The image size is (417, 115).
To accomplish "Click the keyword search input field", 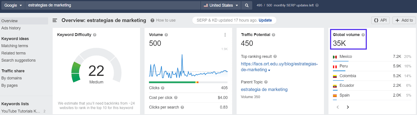I will [112, 5].
